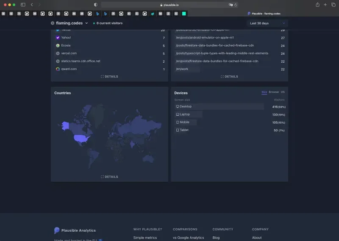
Task: Open the green leaf pinned tab
Action: coord(153,14)
